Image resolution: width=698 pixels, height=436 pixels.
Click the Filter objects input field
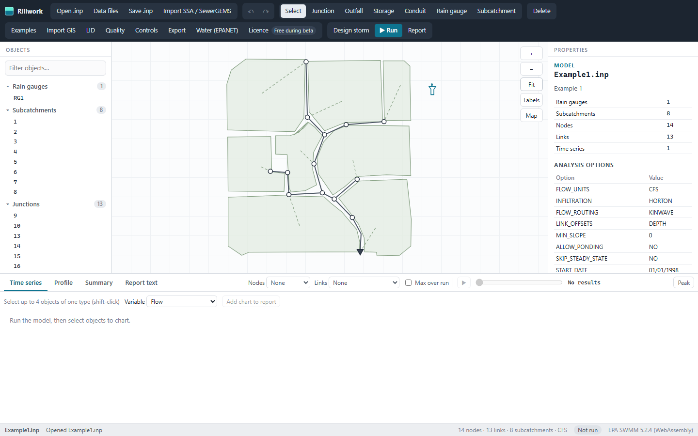[x=55, y=68]
